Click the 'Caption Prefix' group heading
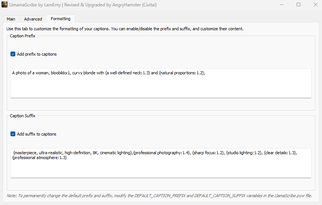The height and width of the screenshot is (205, 322). [x=22, y=36]
